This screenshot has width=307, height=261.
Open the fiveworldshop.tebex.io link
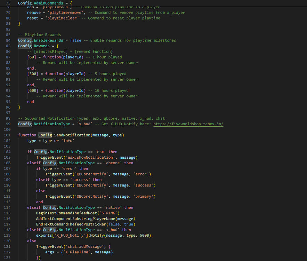pos(188,124)
